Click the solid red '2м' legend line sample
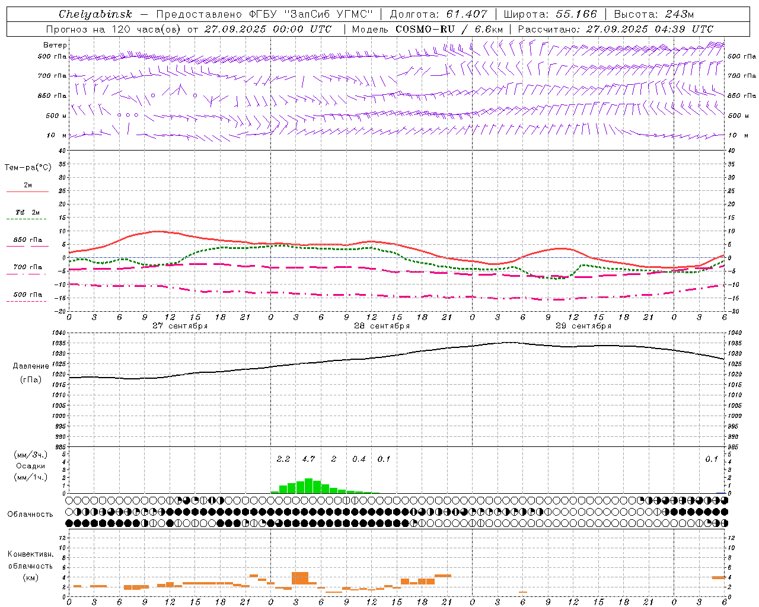Viewport: 759px width, 607px height. tap(27, 191)
